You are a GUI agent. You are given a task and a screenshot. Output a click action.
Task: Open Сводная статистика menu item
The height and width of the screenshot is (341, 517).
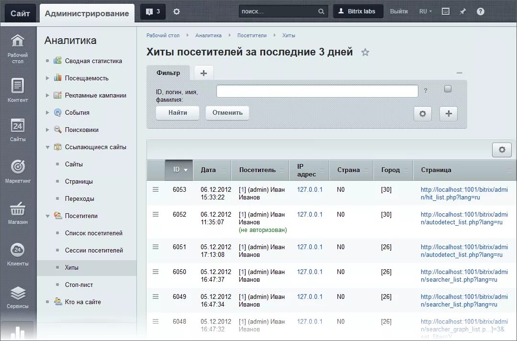pyautogui.click(x=93, y=61)
